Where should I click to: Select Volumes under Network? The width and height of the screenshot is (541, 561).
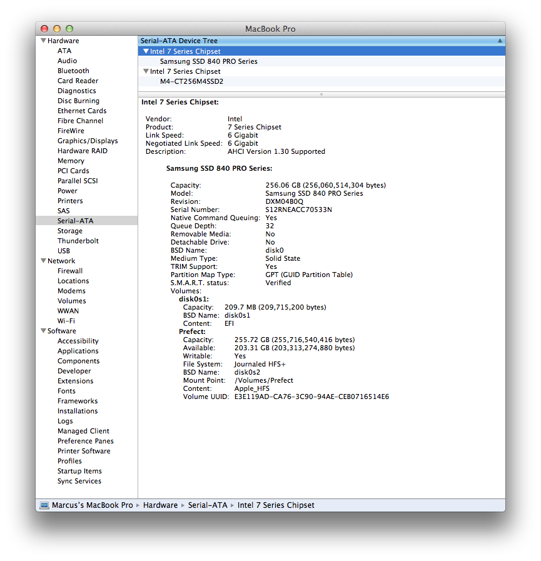[x=71, y=301]
